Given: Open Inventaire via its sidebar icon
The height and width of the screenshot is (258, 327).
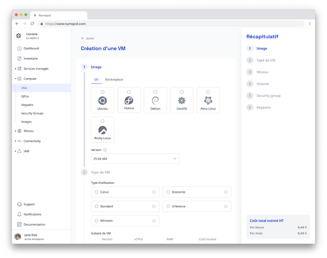Looking at the screenshot, I should 19,59.
